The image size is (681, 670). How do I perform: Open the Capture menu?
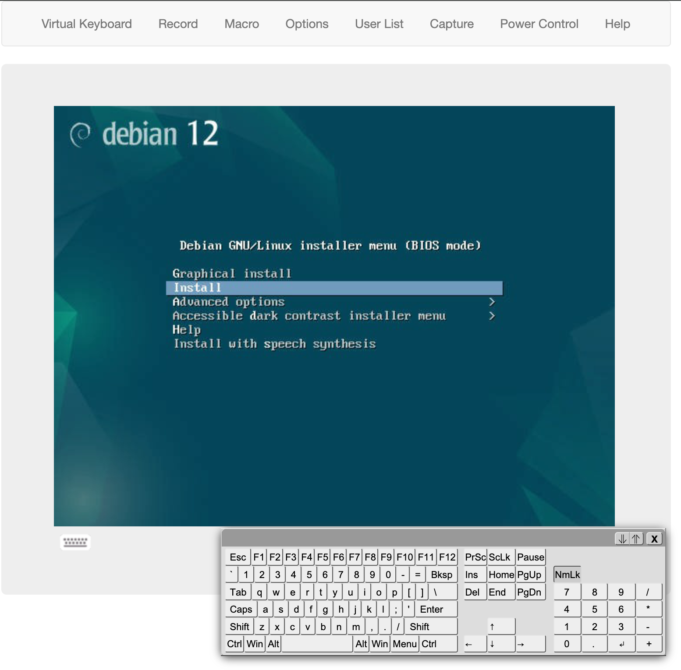coord(451,24)
